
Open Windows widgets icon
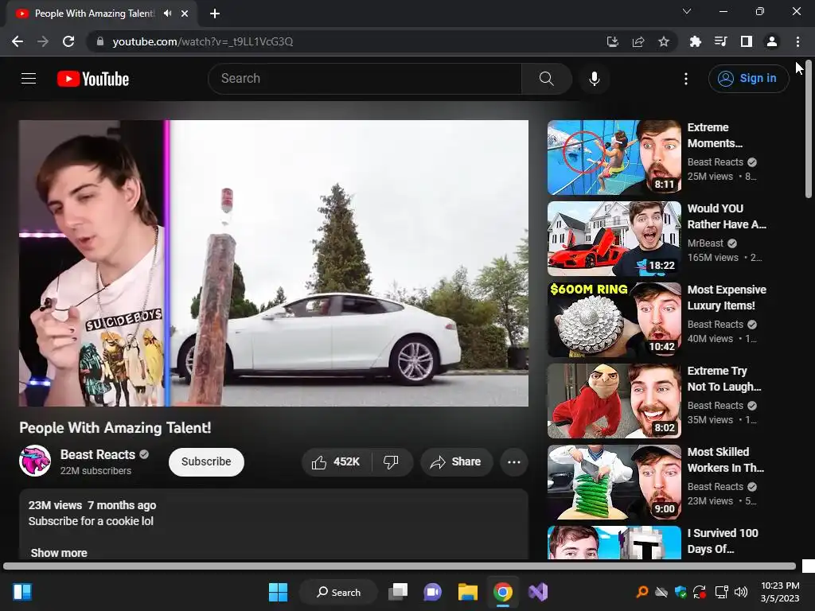click(x=21, y=592)
